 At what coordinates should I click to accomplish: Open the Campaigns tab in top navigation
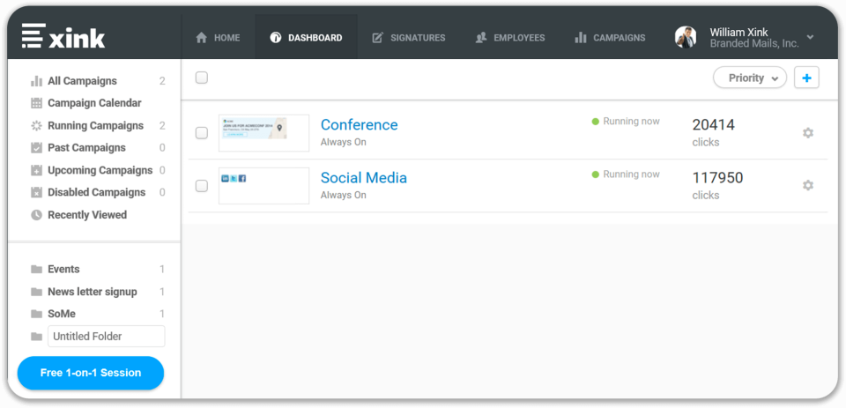(610, 38)
